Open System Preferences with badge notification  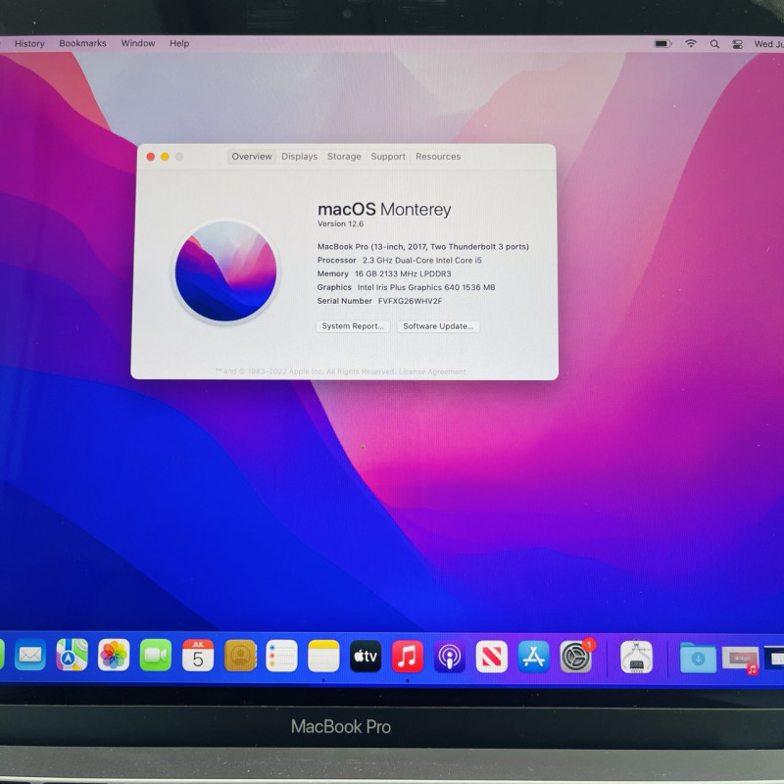576,657
